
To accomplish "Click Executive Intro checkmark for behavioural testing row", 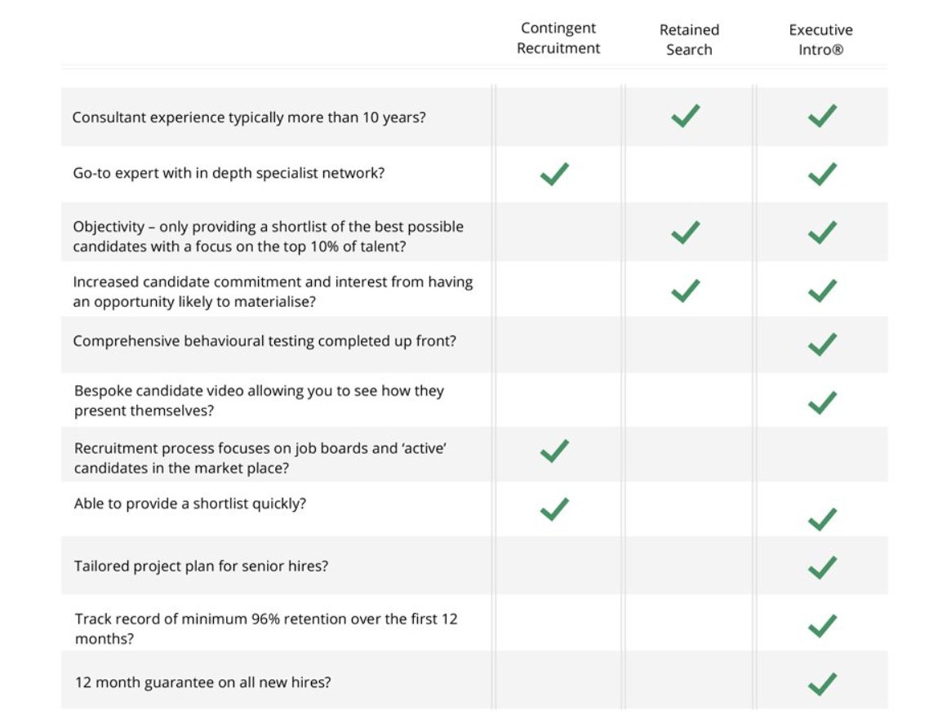I will pyautogui.click(x=822, y=344).
